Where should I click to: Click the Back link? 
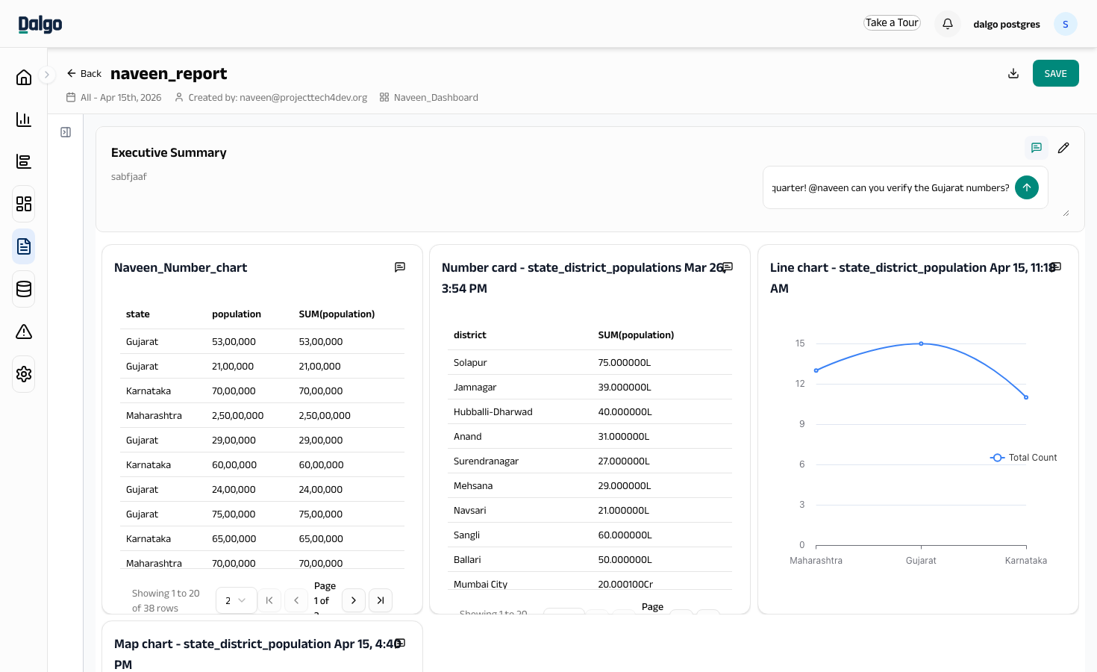click(84, 73)
